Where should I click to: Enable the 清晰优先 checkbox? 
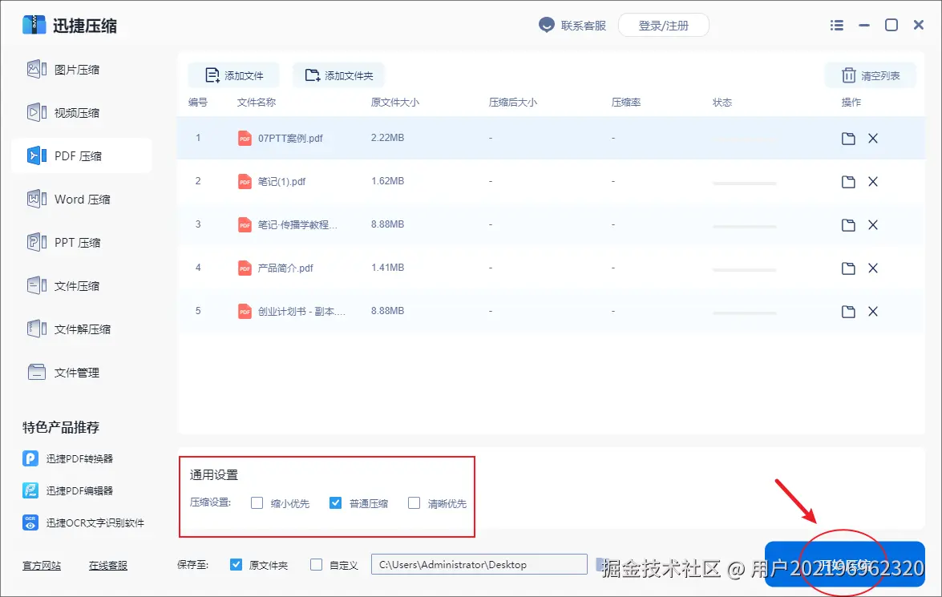point(414,502)
